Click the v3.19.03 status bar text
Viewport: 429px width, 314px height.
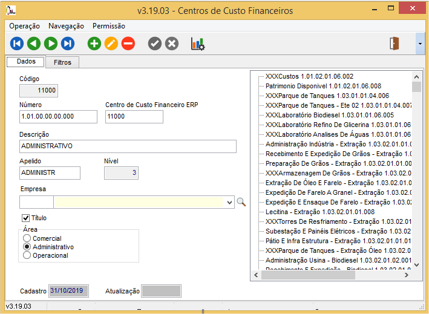pos(19,306)
